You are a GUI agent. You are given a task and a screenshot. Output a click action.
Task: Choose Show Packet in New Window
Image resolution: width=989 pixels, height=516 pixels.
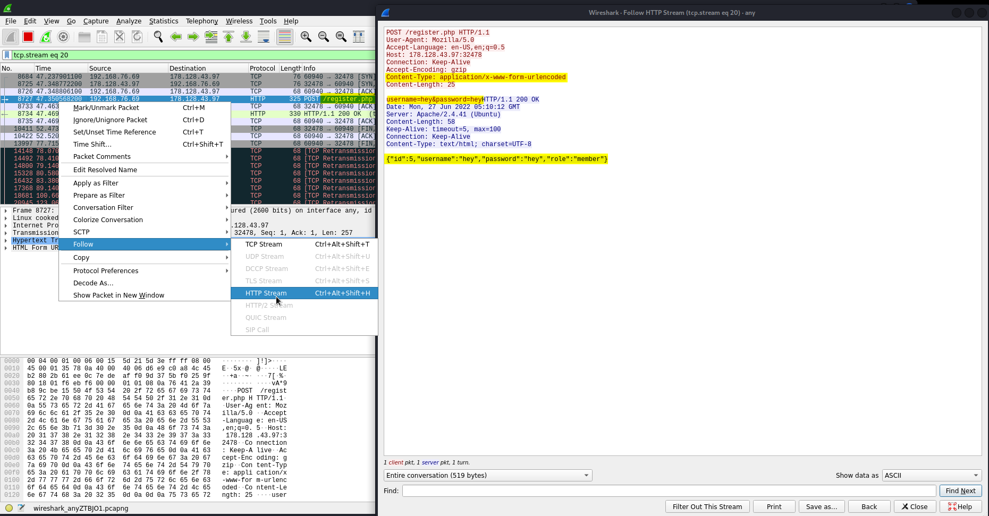[145, 295]
